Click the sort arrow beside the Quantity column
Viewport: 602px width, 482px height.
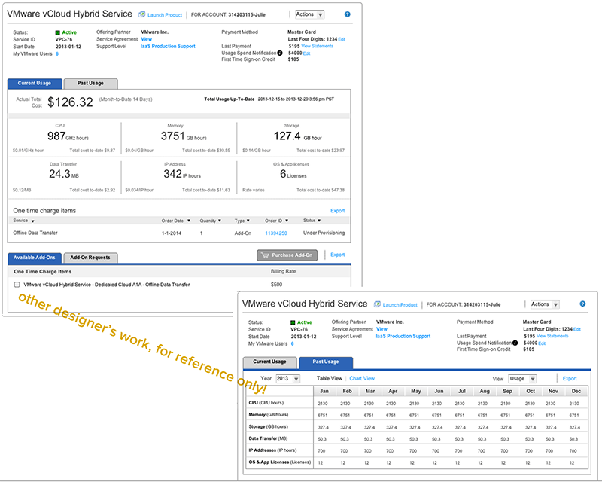(x=220, y=221)
